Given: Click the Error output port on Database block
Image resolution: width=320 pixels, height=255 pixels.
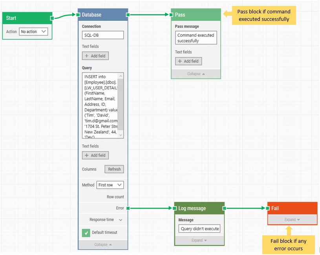Looking at the screenshot, I should point(128,208).
